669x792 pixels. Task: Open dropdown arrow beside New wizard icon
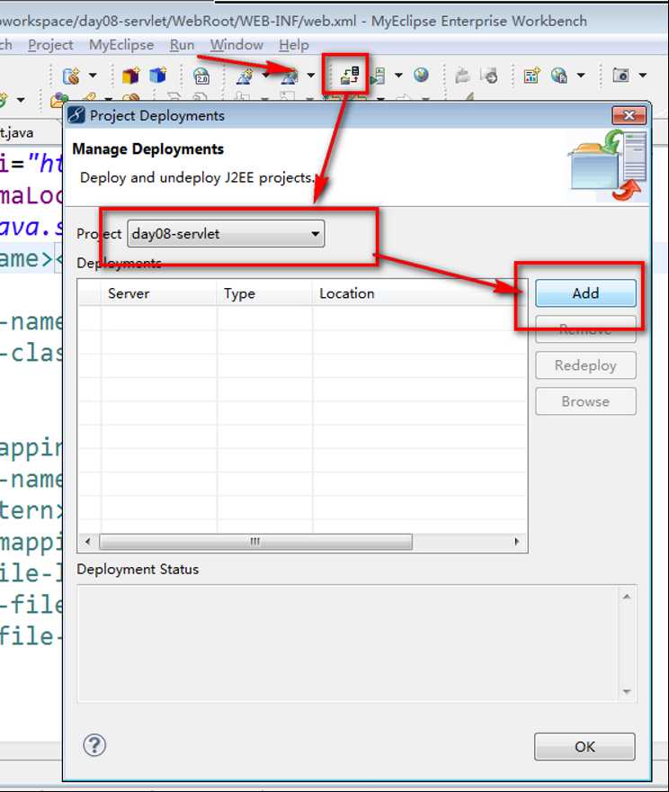point(93,76)
